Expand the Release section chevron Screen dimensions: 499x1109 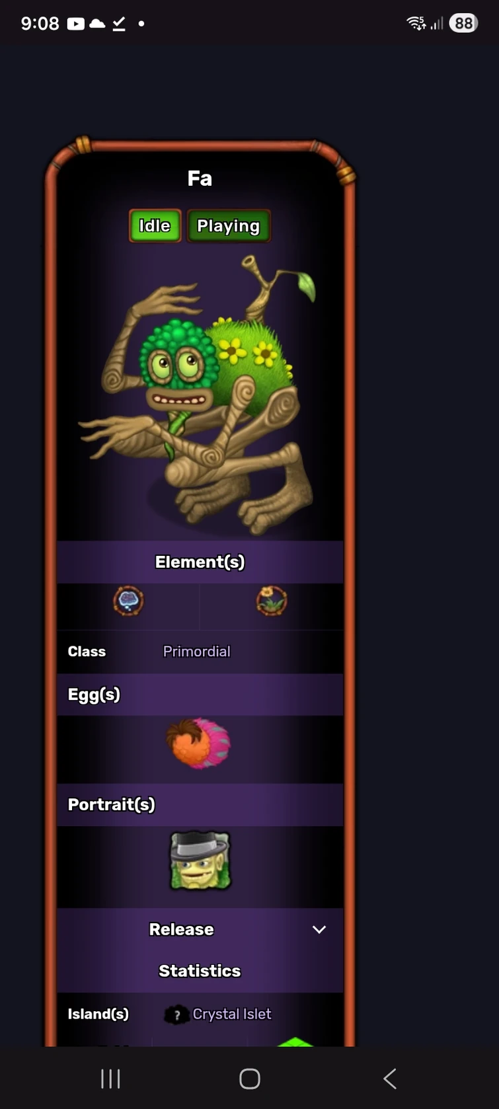point(319,930)
